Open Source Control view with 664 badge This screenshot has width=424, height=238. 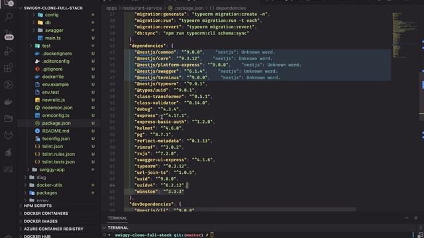click(x=9, y=35)
